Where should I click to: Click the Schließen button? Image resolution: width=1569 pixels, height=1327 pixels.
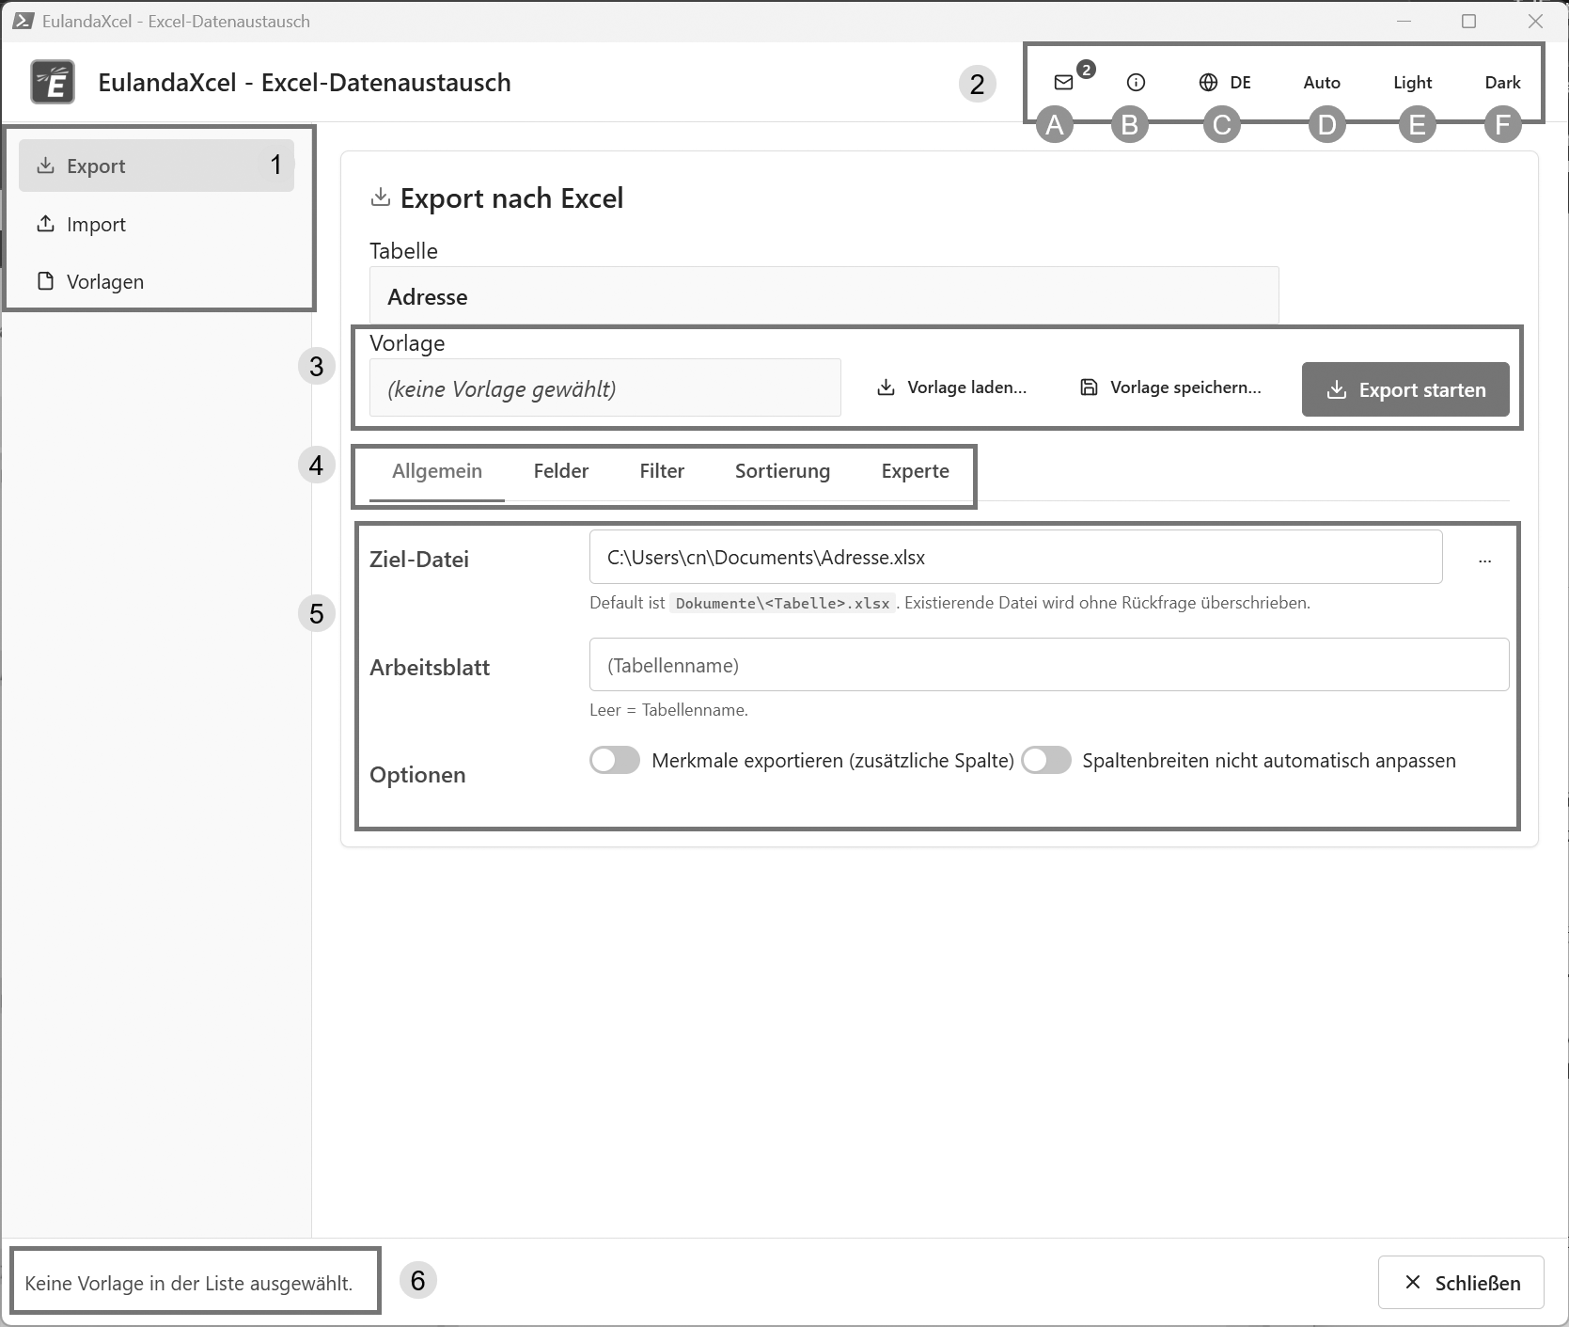[1461, 1282]
